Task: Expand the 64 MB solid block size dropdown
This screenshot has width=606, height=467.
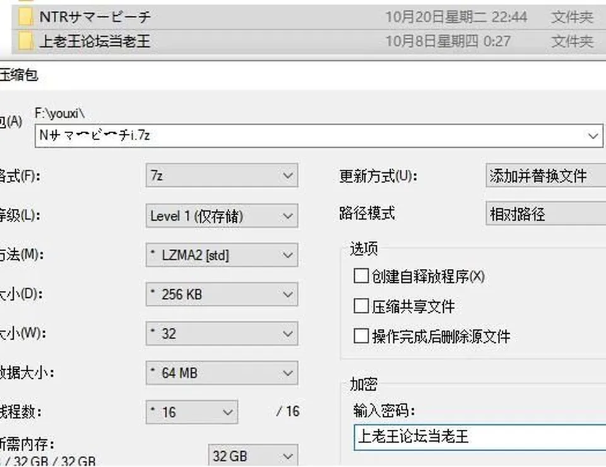Action: 222,373
